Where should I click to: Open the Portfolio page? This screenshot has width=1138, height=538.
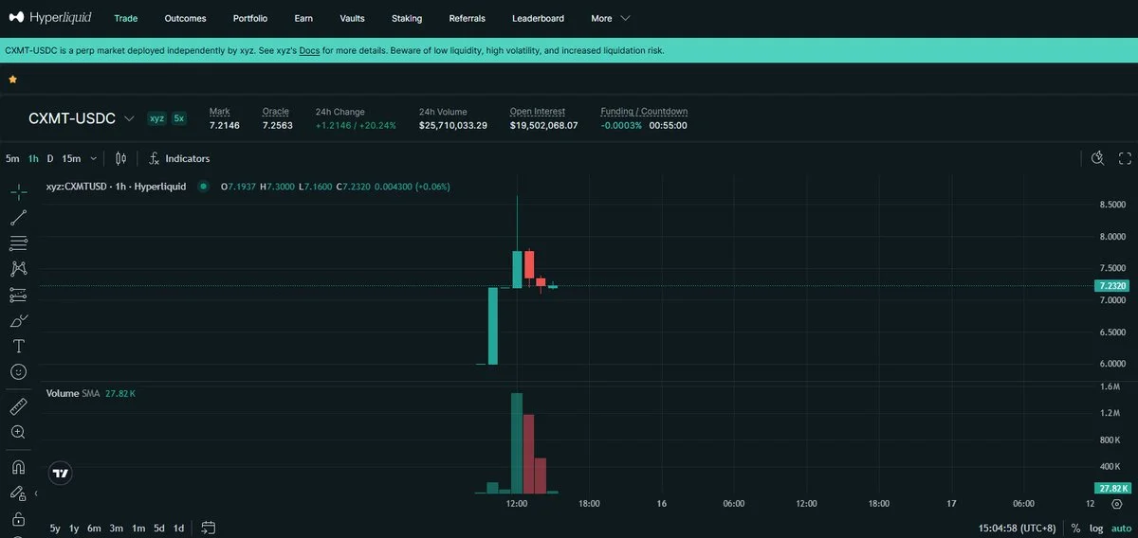click(250, 18)
